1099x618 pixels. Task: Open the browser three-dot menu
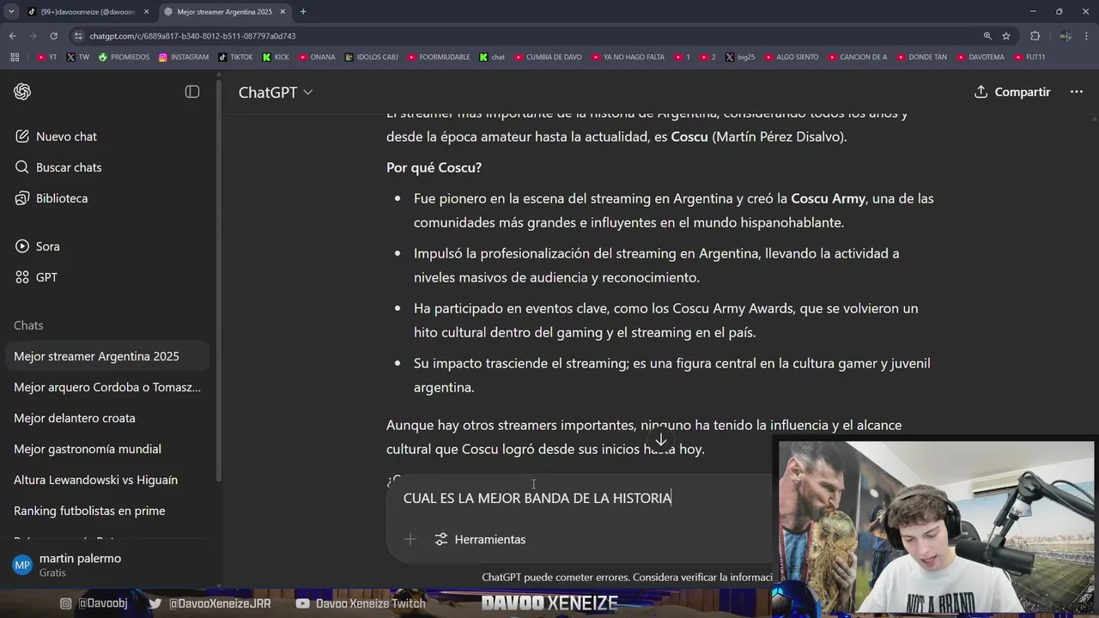(1087, 36)
